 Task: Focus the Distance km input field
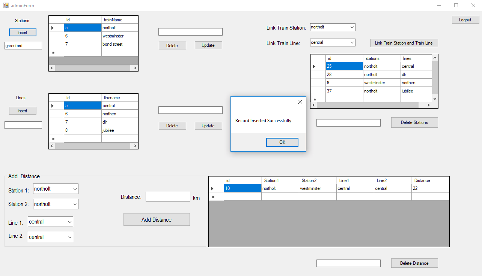(x=168, y=197)
